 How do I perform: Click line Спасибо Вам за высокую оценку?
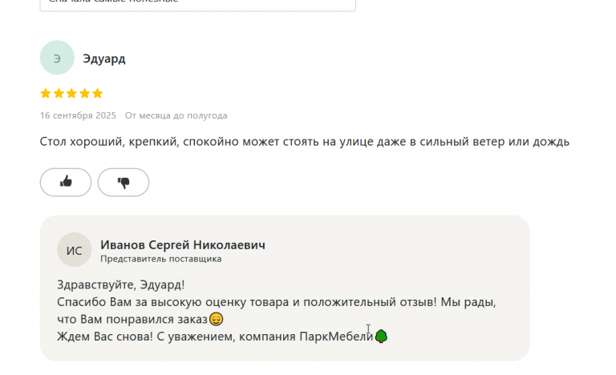click(x=277, y=302)
